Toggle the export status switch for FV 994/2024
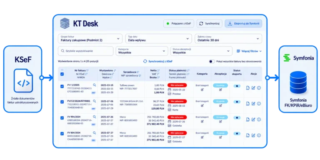This screenshot has height=160, width=320. click(x=237, y=118)
